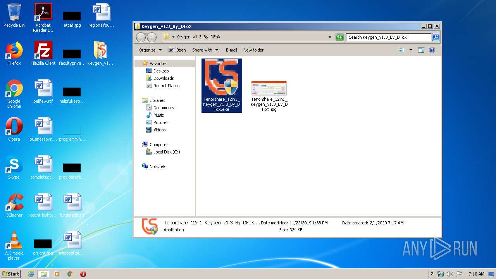496x279 pixels.
Task: Click the search magnifier icon
Action: [436, 37]
